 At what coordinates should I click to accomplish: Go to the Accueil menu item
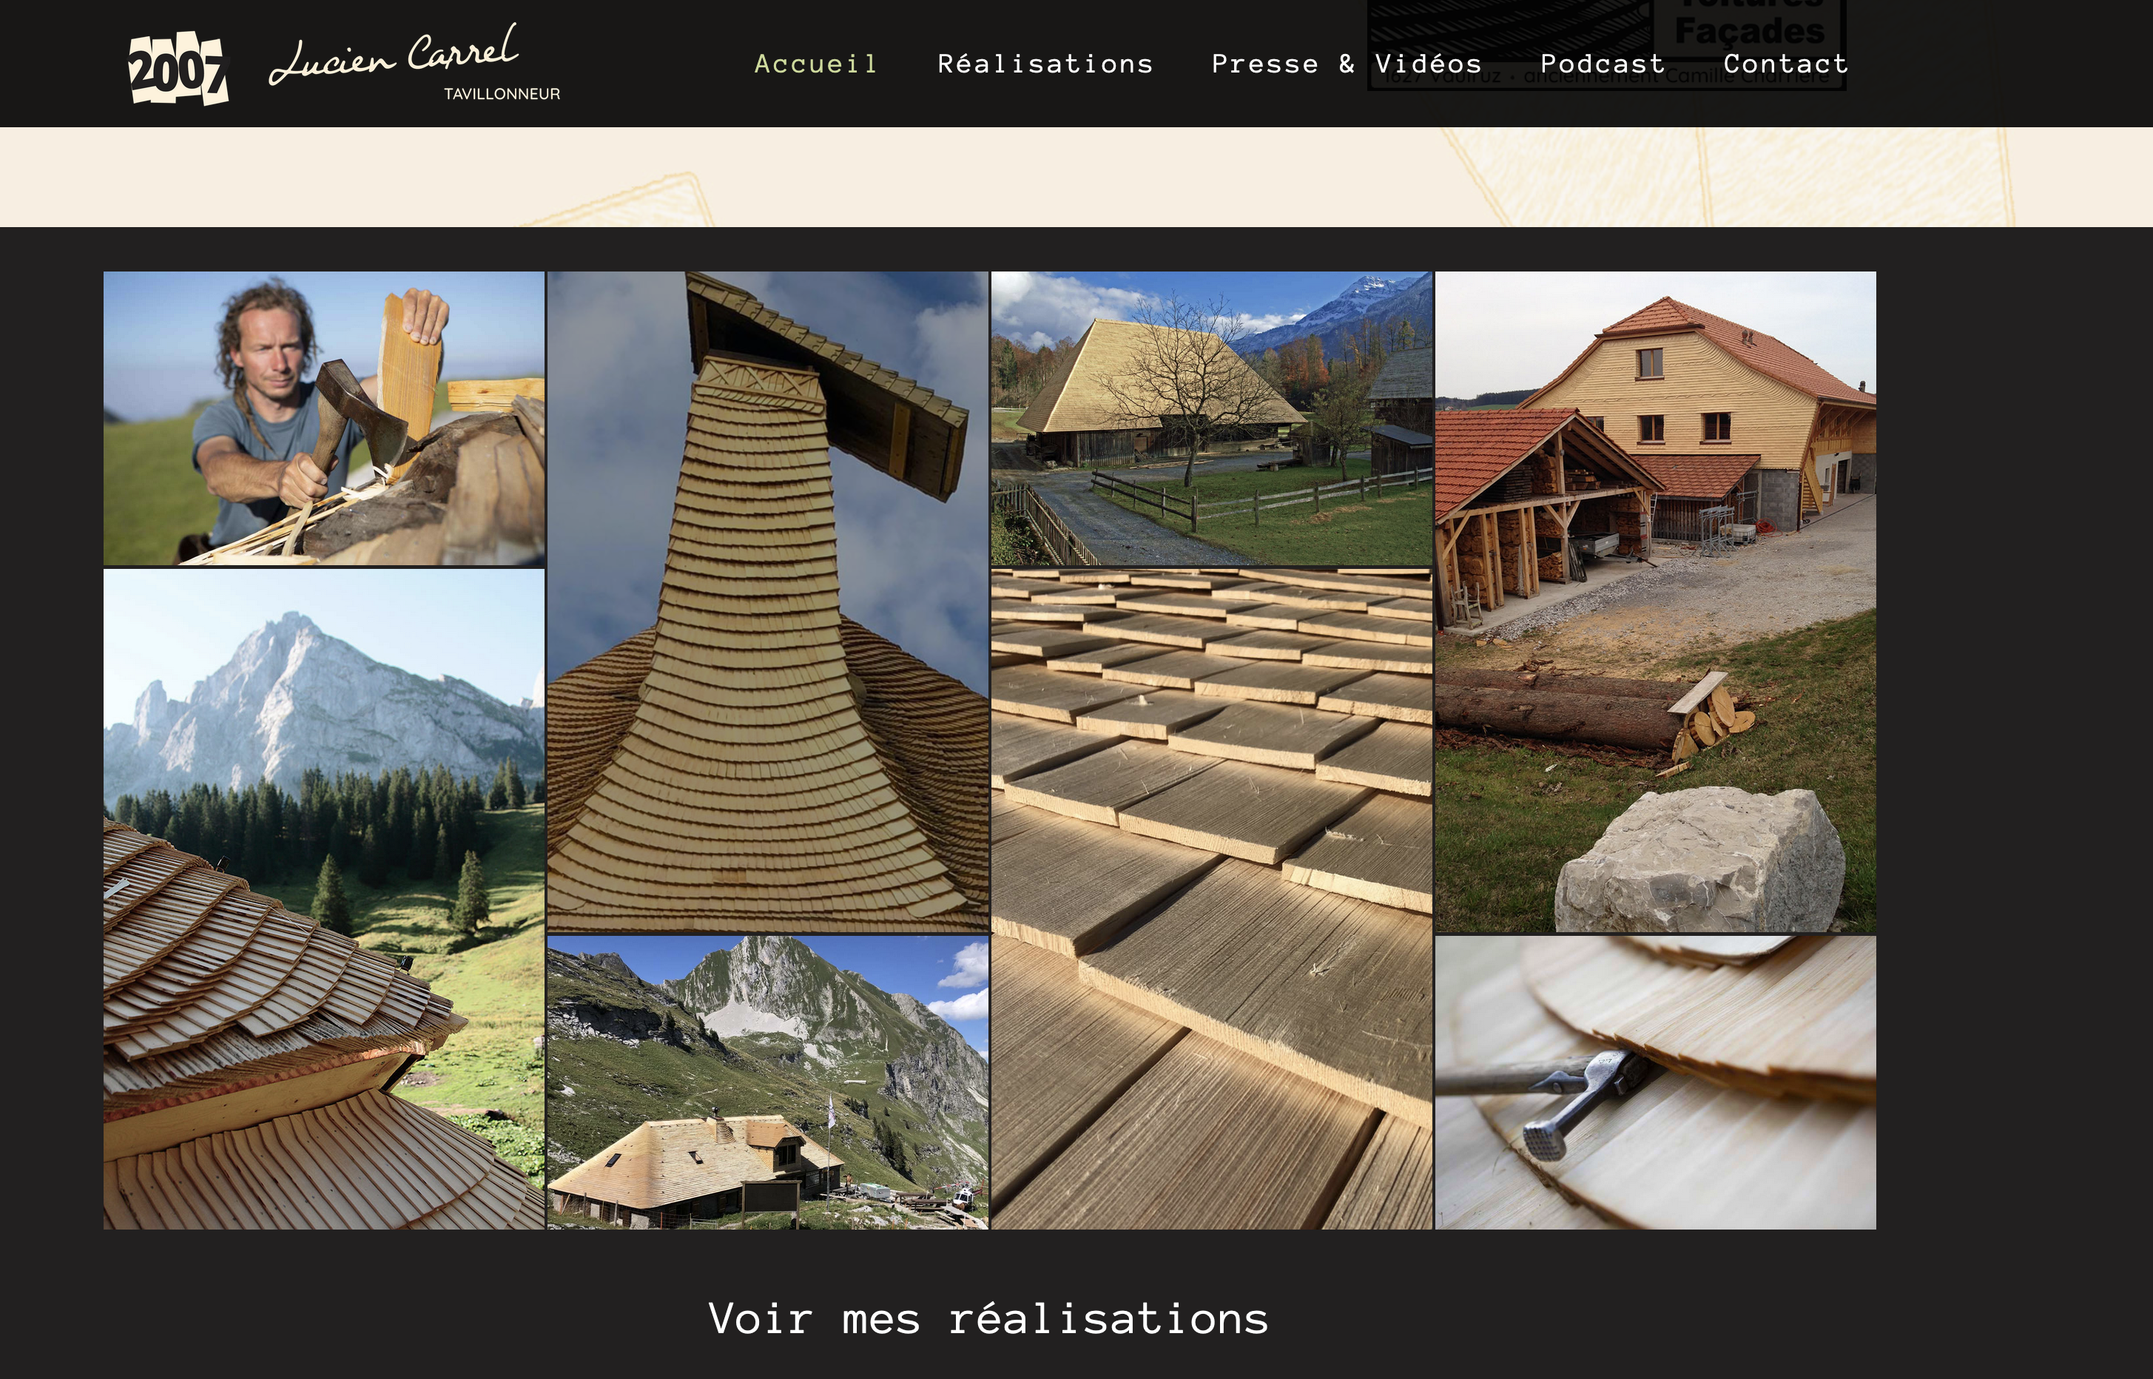(x=816, y=64)
